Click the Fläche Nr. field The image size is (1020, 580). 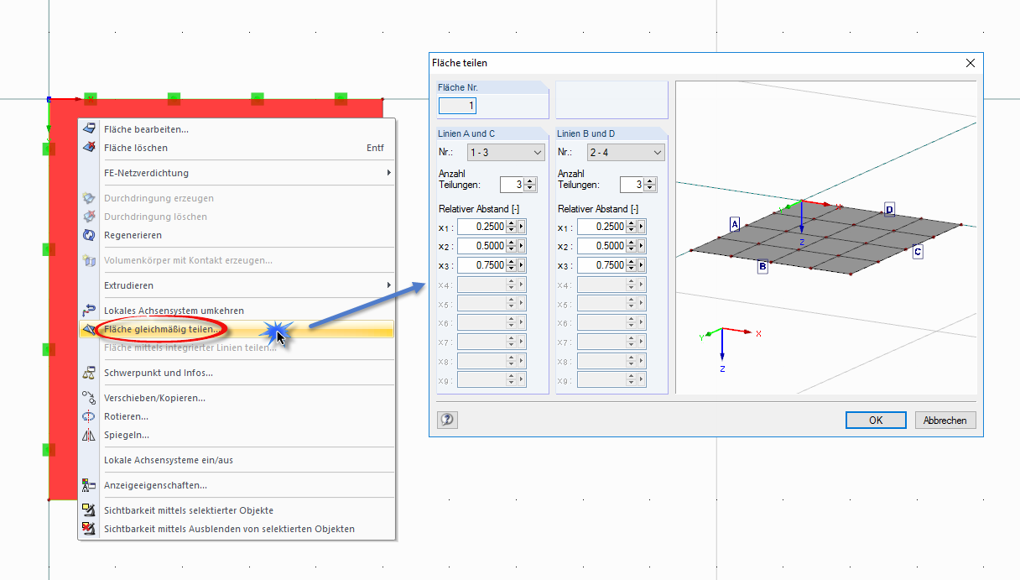pyautogui.click(x=458, y=106)
